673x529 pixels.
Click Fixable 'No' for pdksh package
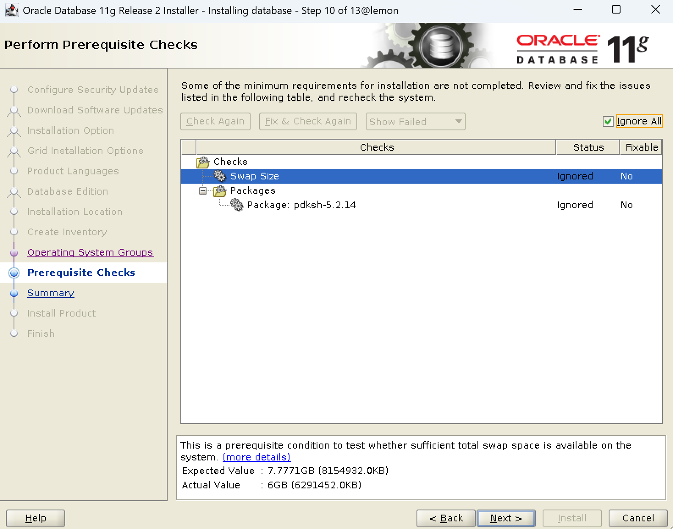click(x=627, y=205)
